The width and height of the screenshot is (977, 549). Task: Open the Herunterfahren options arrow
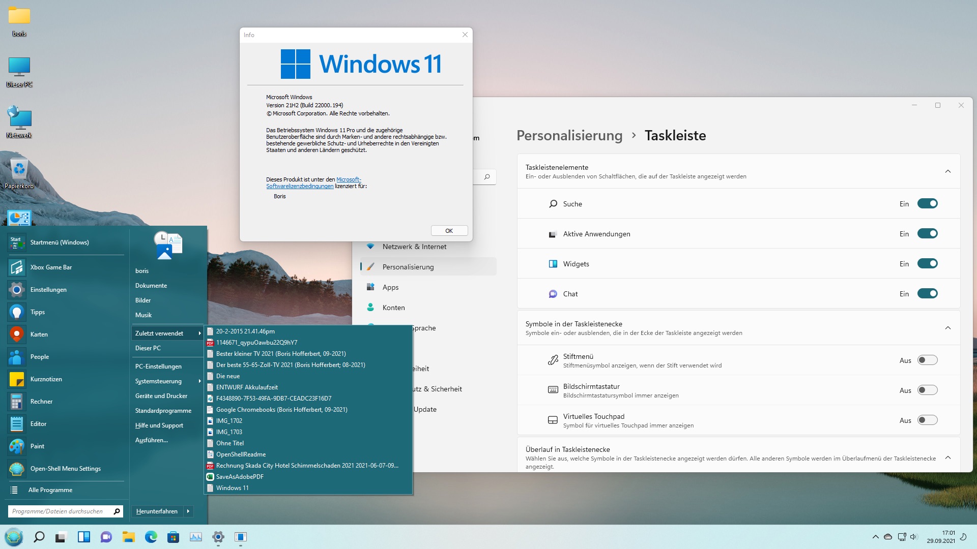188,511
